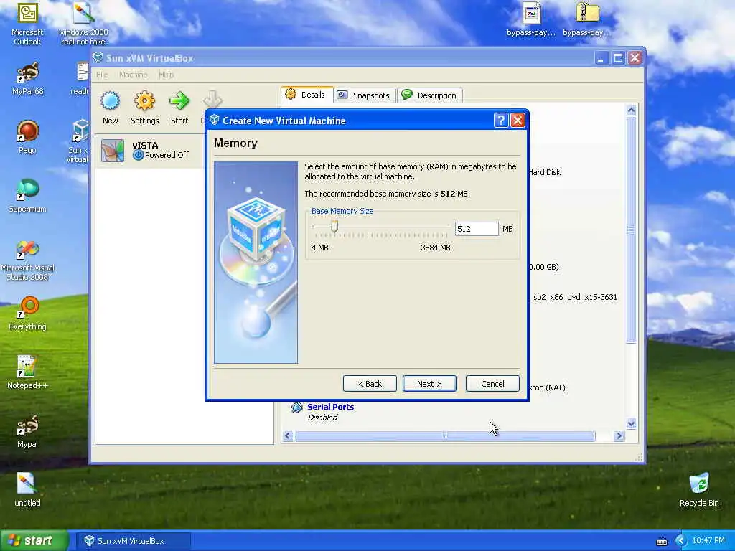The image size is (735, 551).
Task: Switch to the Details tab
Action: (x=307, y=95)
